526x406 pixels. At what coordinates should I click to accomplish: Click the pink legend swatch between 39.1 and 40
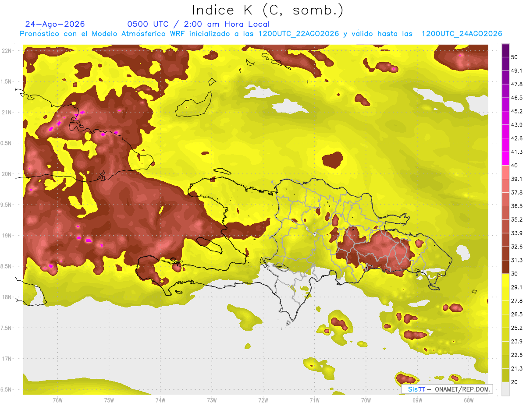click(x=505, y=172)
